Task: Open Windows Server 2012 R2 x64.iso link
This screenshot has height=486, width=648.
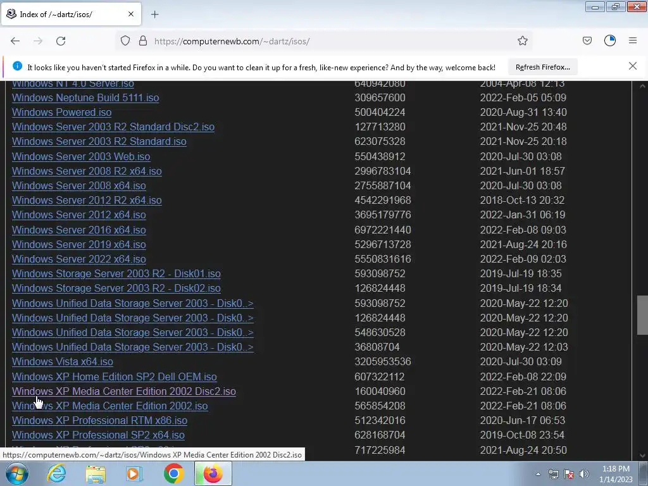Action: 87,200
